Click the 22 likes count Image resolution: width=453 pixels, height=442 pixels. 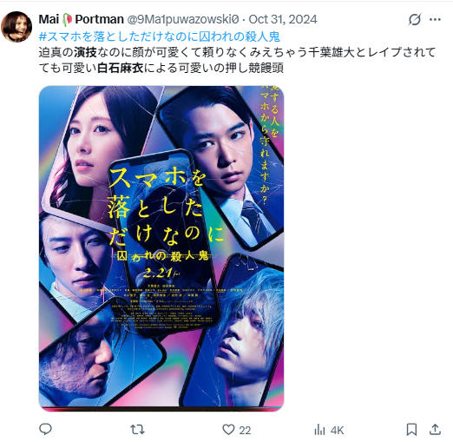coord(245,430)
